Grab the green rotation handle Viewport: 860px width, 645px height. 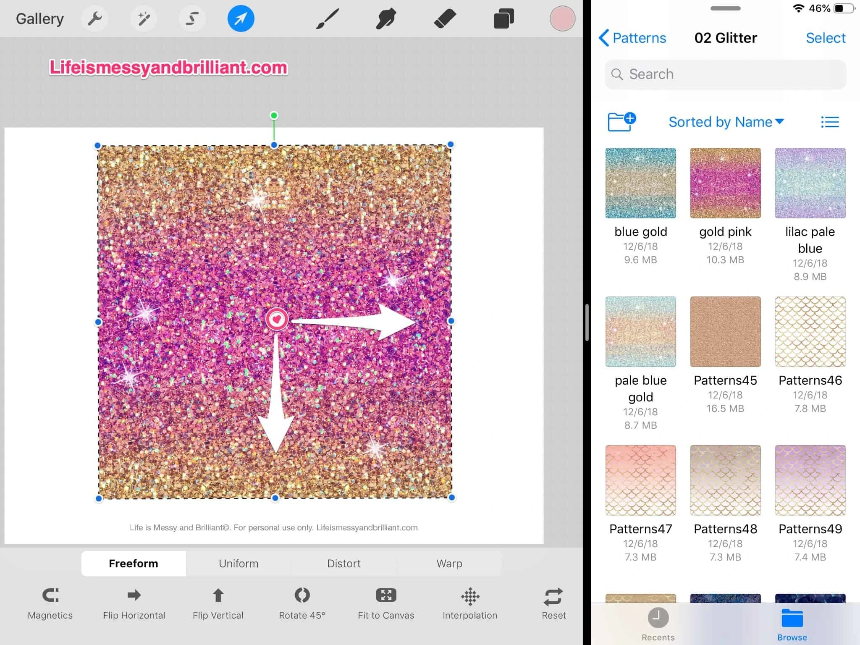pos(274,115)
